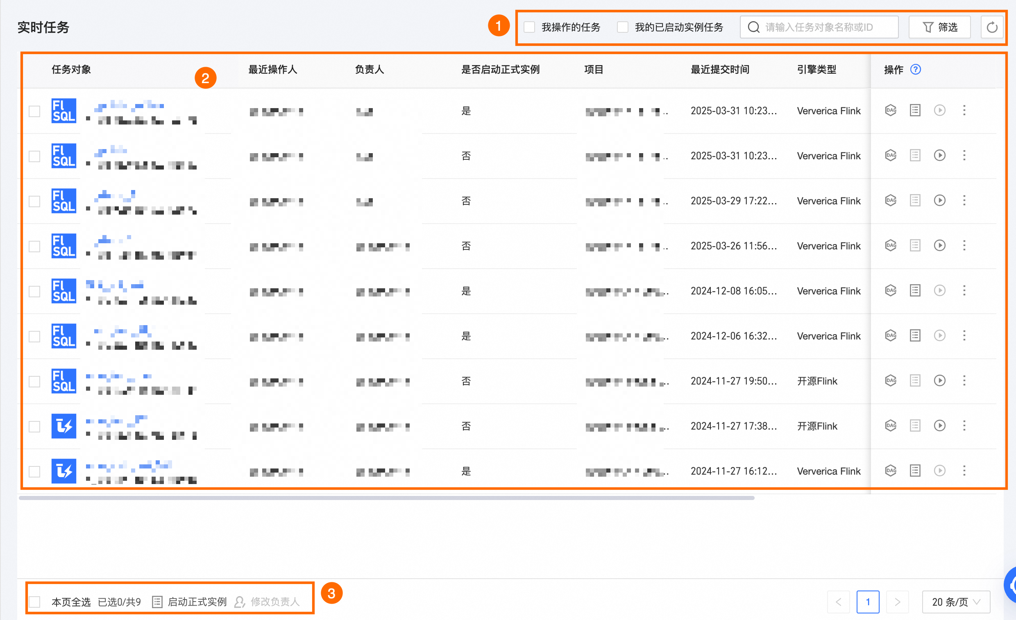Click help question mark next to 操作

coord(915,69)
